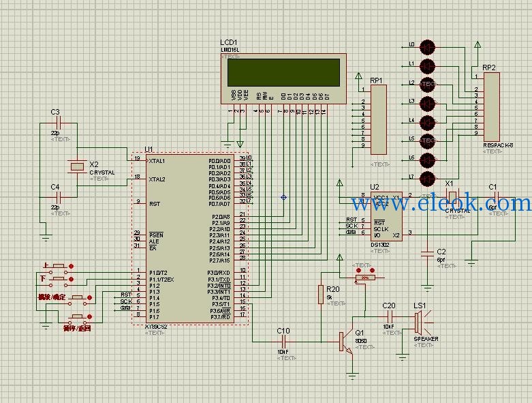Click the X1 crystal symbol near DS1302
The image size is (532, 403).
pyautogui.click(x=452, y=197)
